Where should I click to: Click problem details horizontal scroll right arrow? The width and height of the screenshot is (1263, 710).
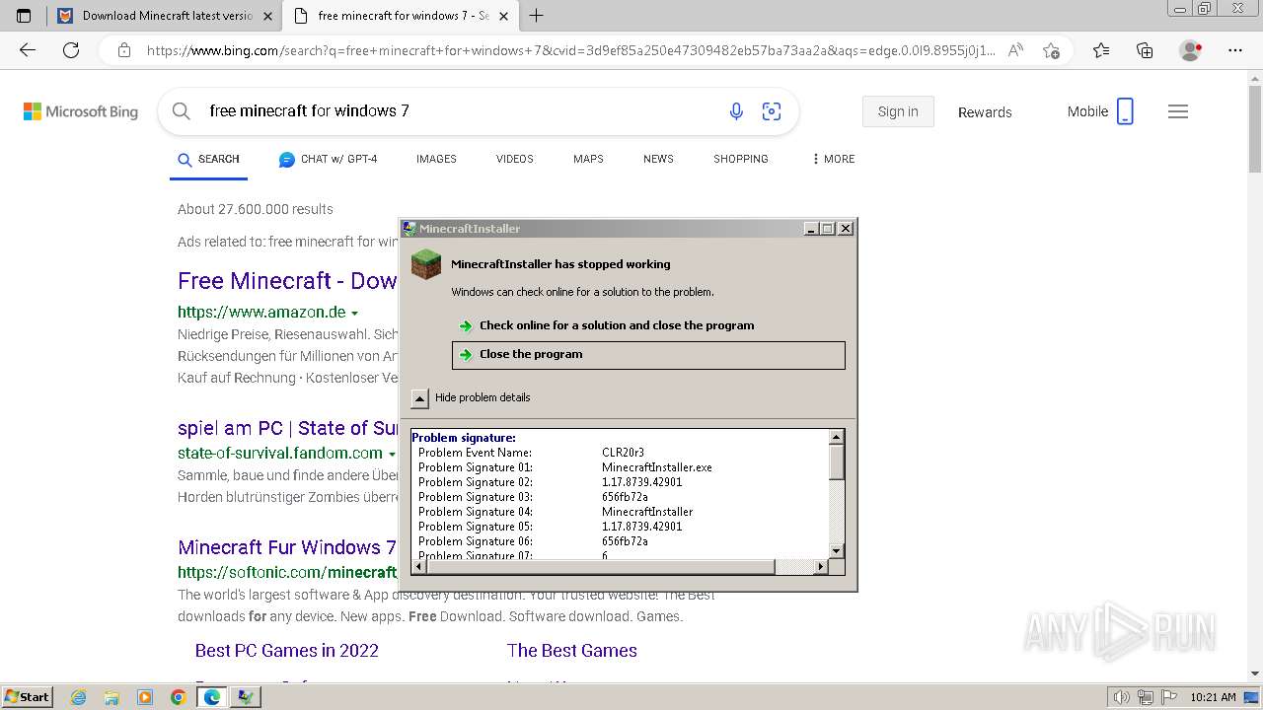point(821,567)
